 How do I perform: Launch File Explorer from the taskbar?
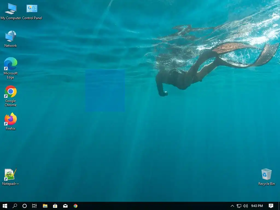(45, 206)
